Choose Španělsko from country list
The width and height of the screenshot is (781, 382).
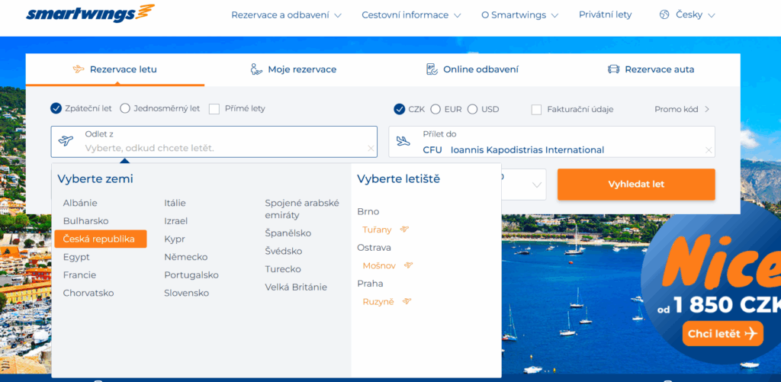pyautogui.click(x=288, y=233)
